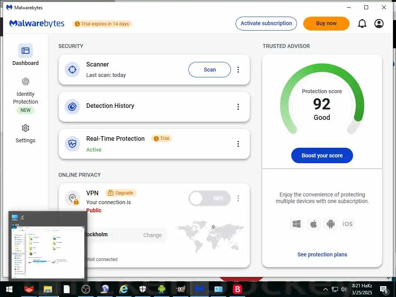
Task: Show hidden icons tray chevron
Action: point(326,289)
